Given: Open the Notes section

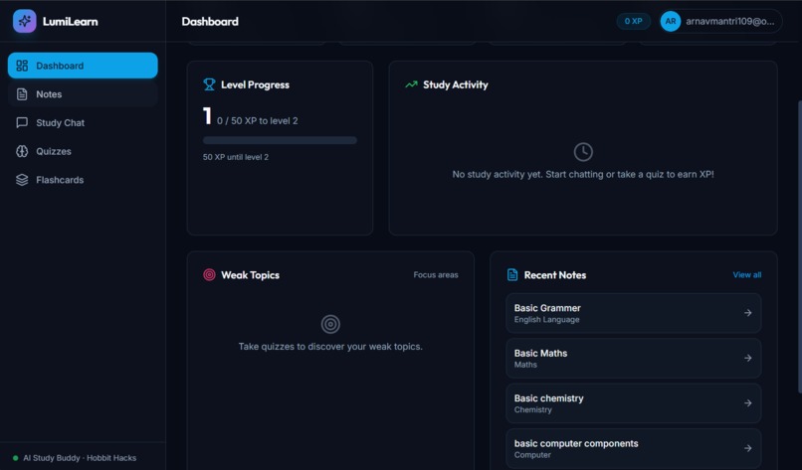Looking at the screenshot, I should [83, 94].
